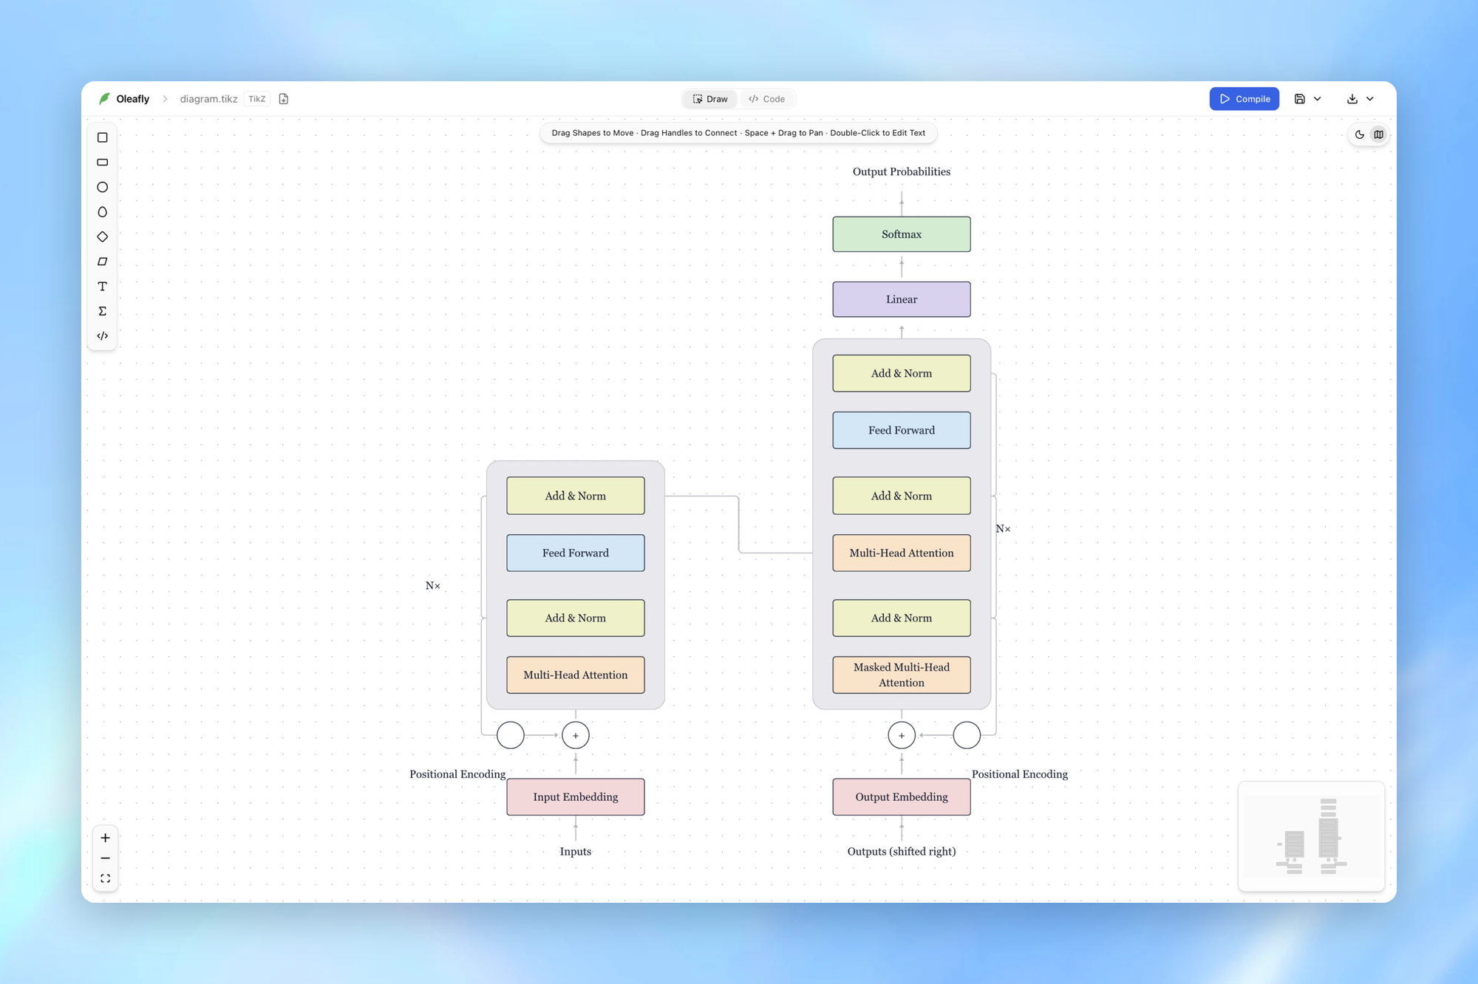Select the plus circle above Output Embedding
Viewport: 1478px width, 984px height.
click(x=902, y=736)
